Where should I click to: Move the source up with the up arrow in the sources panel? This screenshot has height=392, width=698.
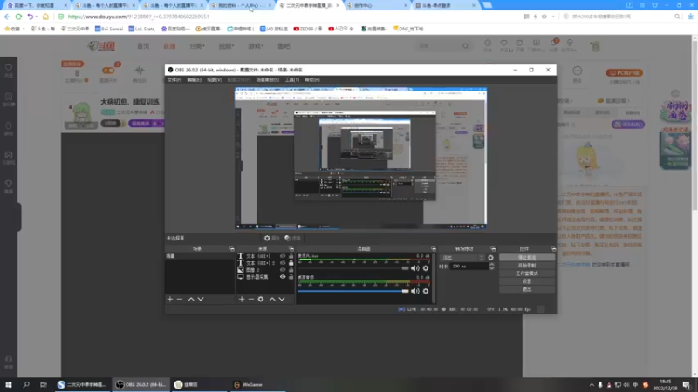272,299
